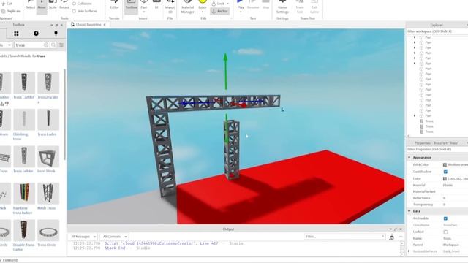Image resolution: width=468 pixels, height=263 pixels.
Task: Click the Team Test button
Action: click(300, 7)
